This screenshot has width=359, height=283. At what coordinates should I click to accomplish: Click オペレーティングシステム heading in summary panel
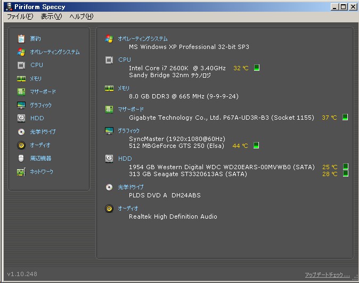pos(143,39)
